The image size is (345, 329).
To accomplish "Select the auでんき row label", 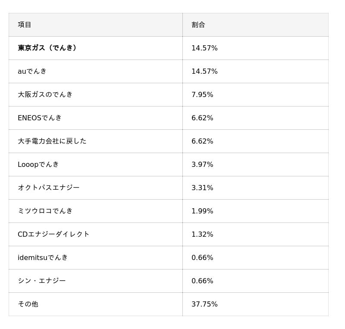I will pyautogui.click(x=32, y=71).
